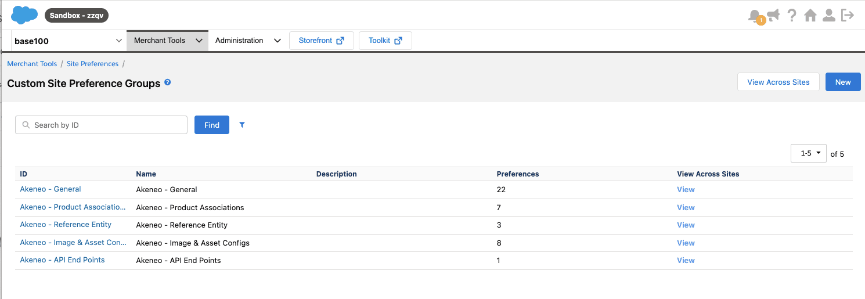Click the Preferences column header
Viewport: 865px width, 299px height.
518,174
